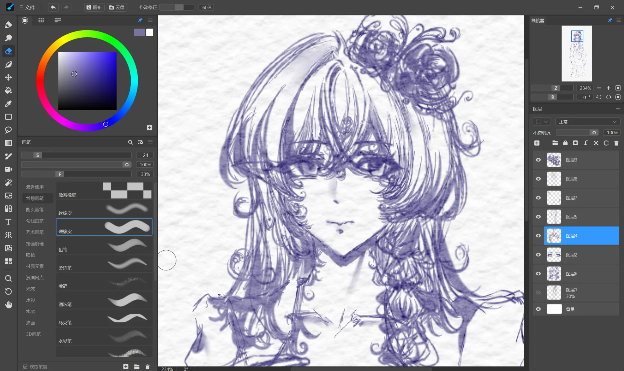The image size is (624, 371).
Task: Open the navigator panel options menu
Action: 618,20
